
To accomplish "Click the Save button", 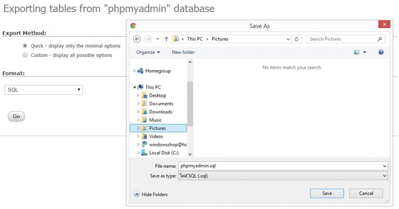I will tap(327, 193).
